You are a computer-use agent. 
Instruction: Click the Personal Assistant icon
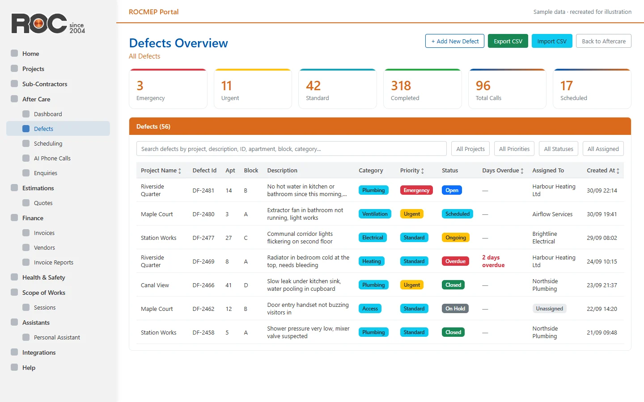tap(26, 337)
